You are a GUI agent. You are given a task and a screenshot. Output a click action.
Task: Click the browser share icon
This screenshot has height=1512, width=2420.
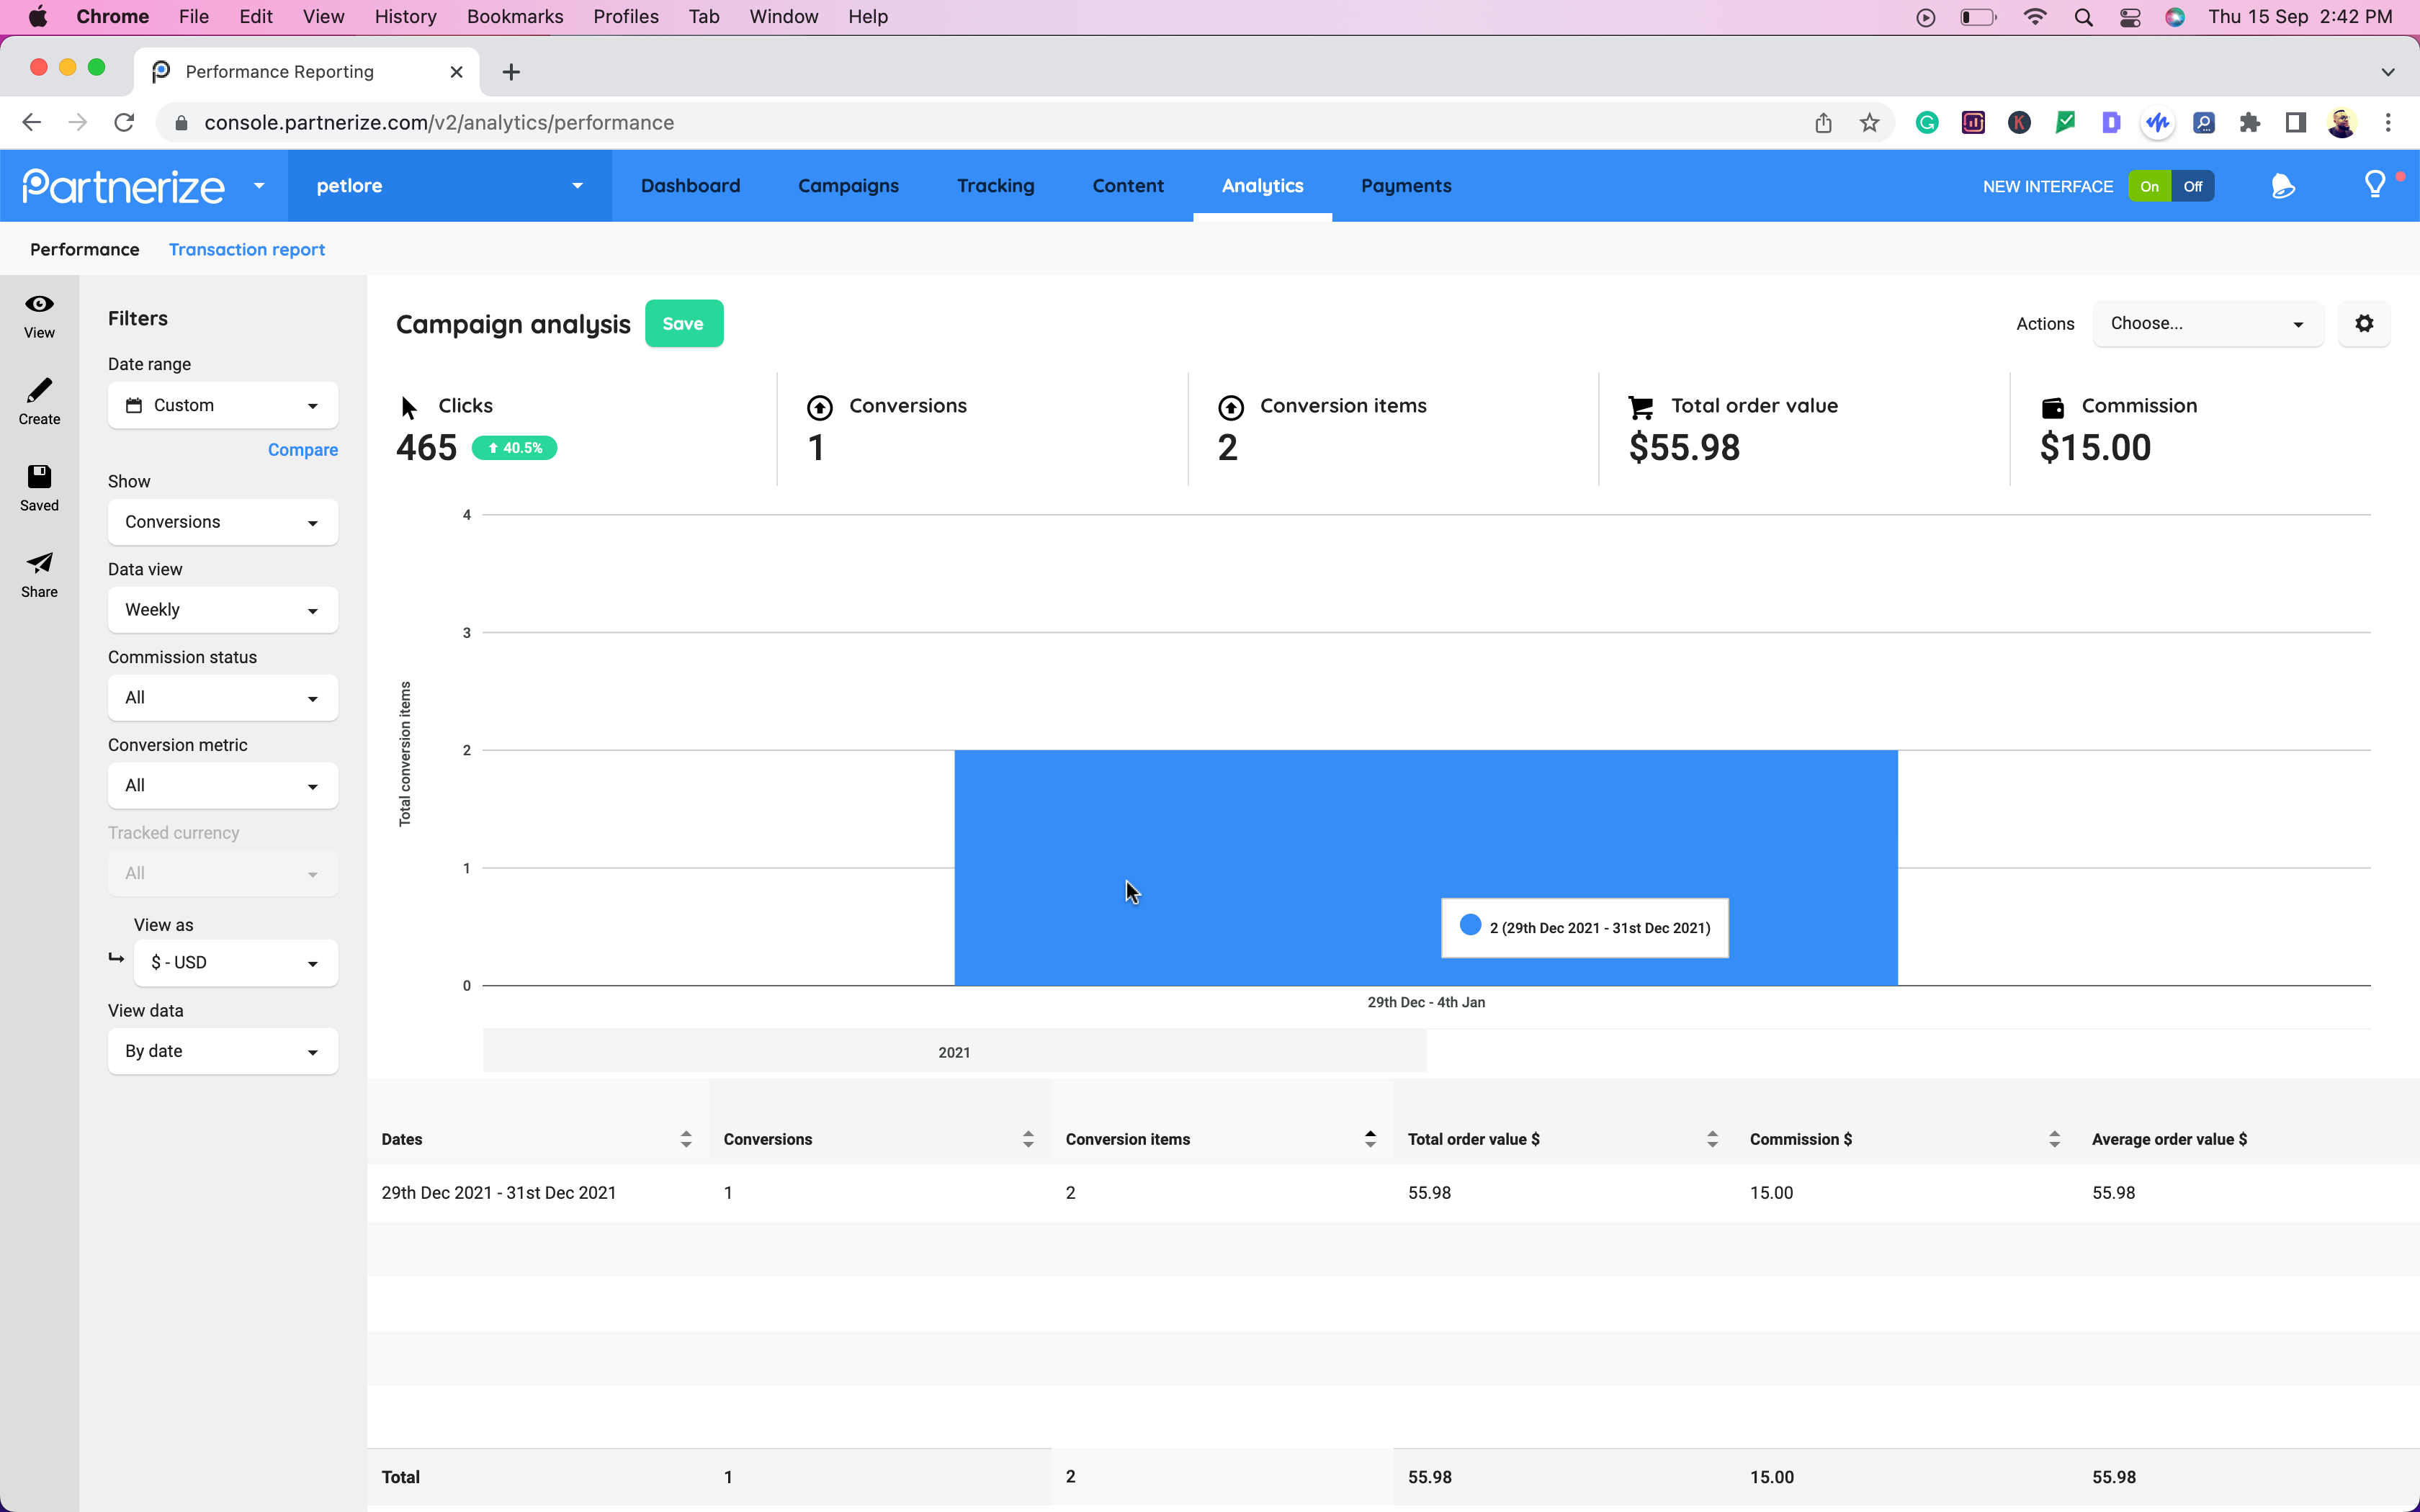click(x=1823, y=123)
